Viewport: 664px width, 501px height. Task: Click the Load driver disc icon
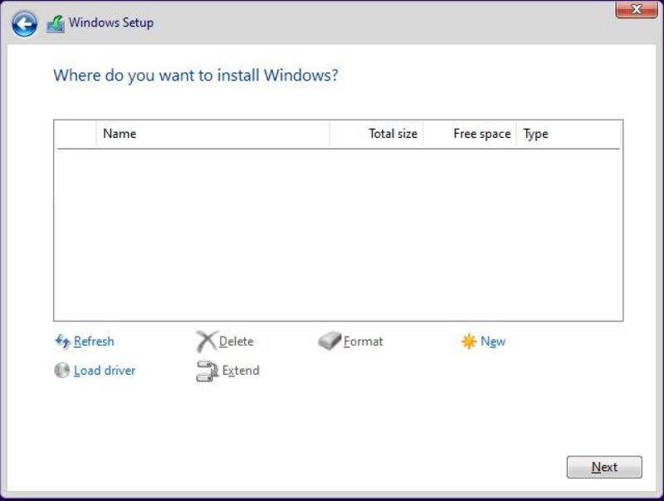click(61, 370)
